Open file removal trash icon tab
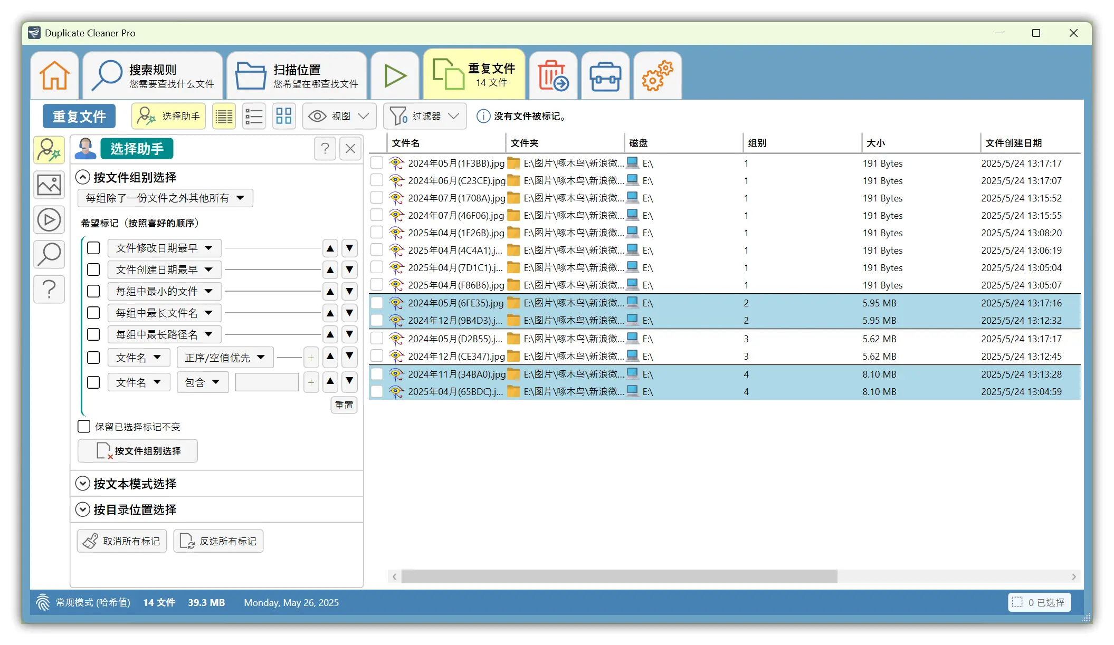 click(553, 75)
